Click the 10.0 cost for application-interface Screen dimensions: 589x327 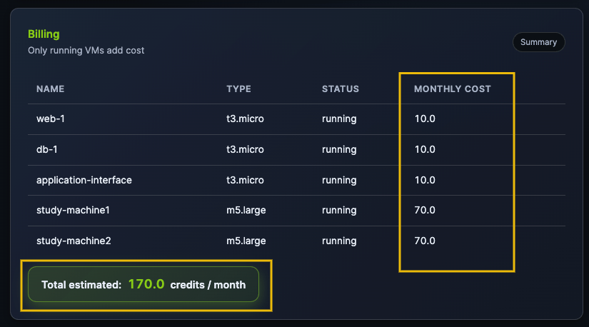click(425, 180)
